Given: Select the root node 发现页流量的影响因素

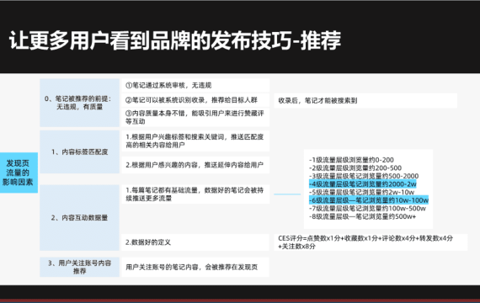Looking at the screenshot, I should 19,173.
